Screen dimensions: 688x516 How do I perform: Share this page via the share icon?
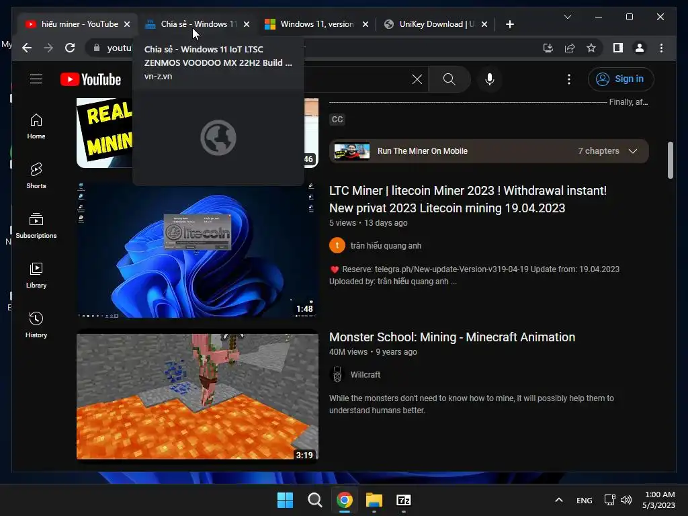pyautogui.click(x=570, y=48)
